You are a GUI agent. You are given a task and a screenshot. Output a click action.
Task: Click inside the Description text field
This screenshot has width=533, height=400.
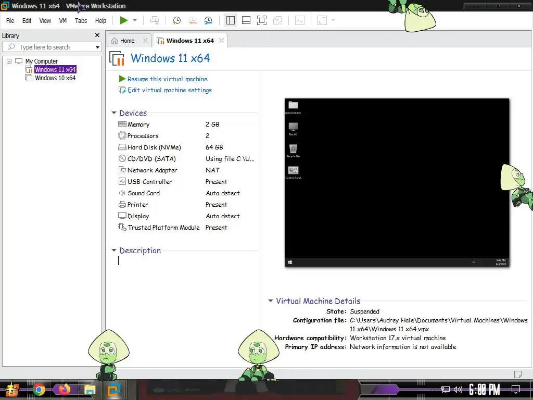click(187, 261)
